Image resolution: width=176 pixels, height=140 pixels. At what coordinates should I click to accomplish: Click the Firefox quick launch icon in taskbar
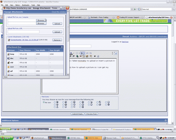point(21,138)
